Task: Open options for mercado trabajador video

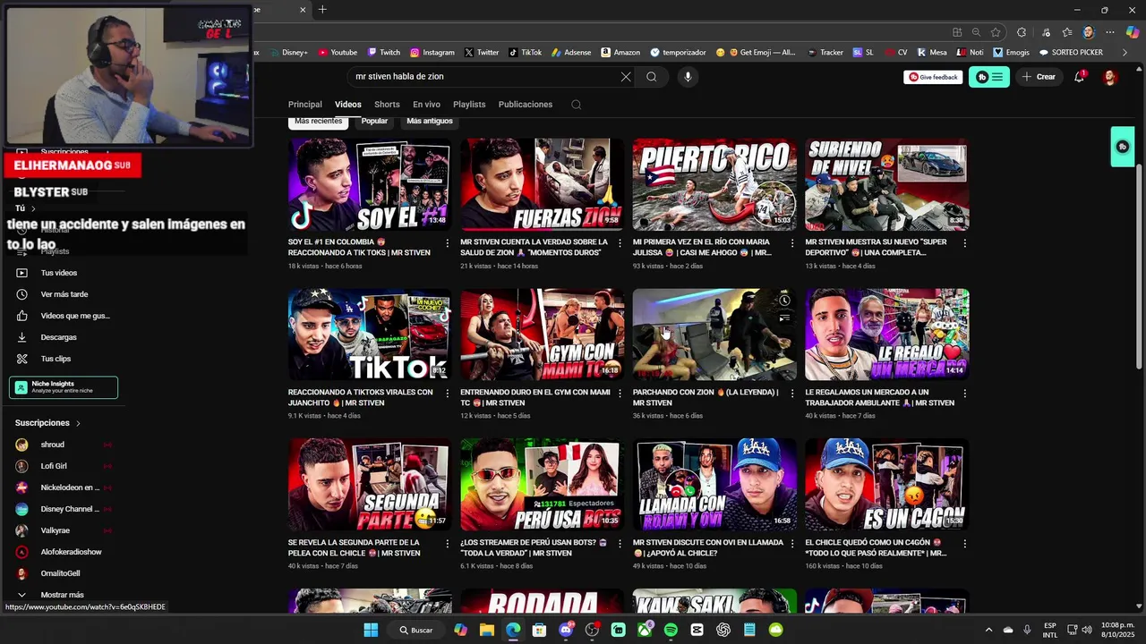Action: [964, 393]
